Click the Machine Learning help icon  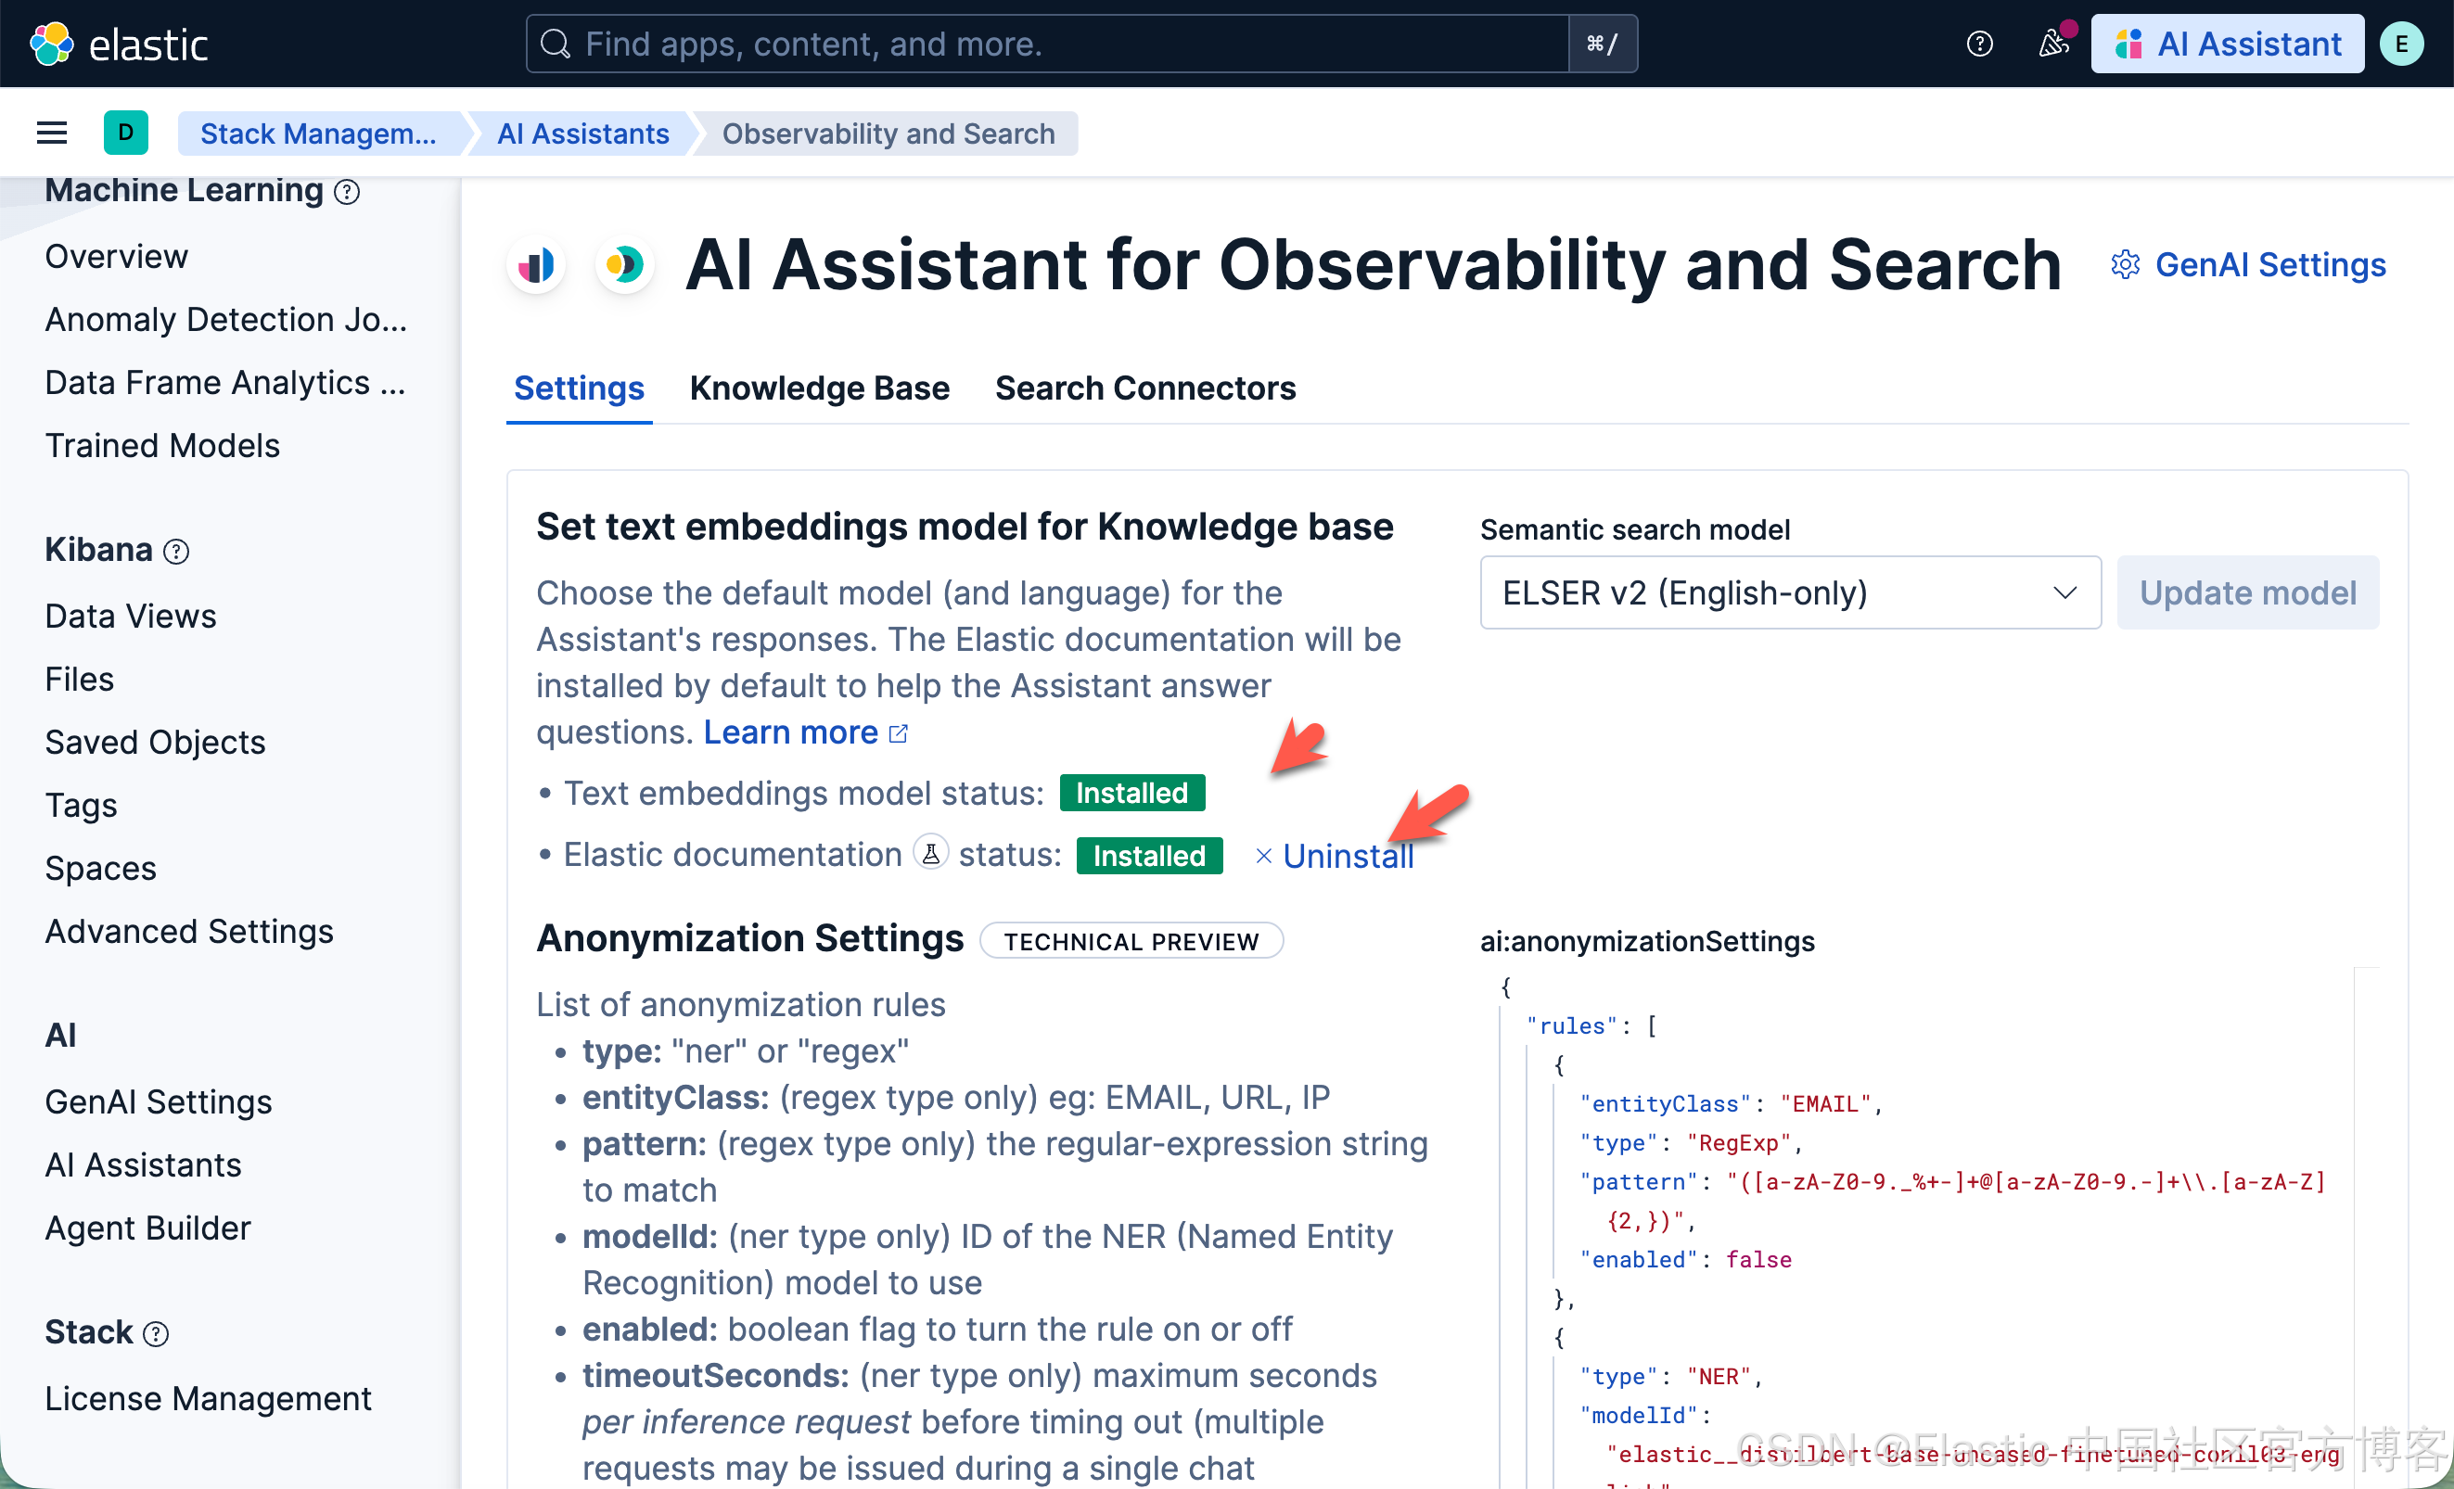pos(347,191)
